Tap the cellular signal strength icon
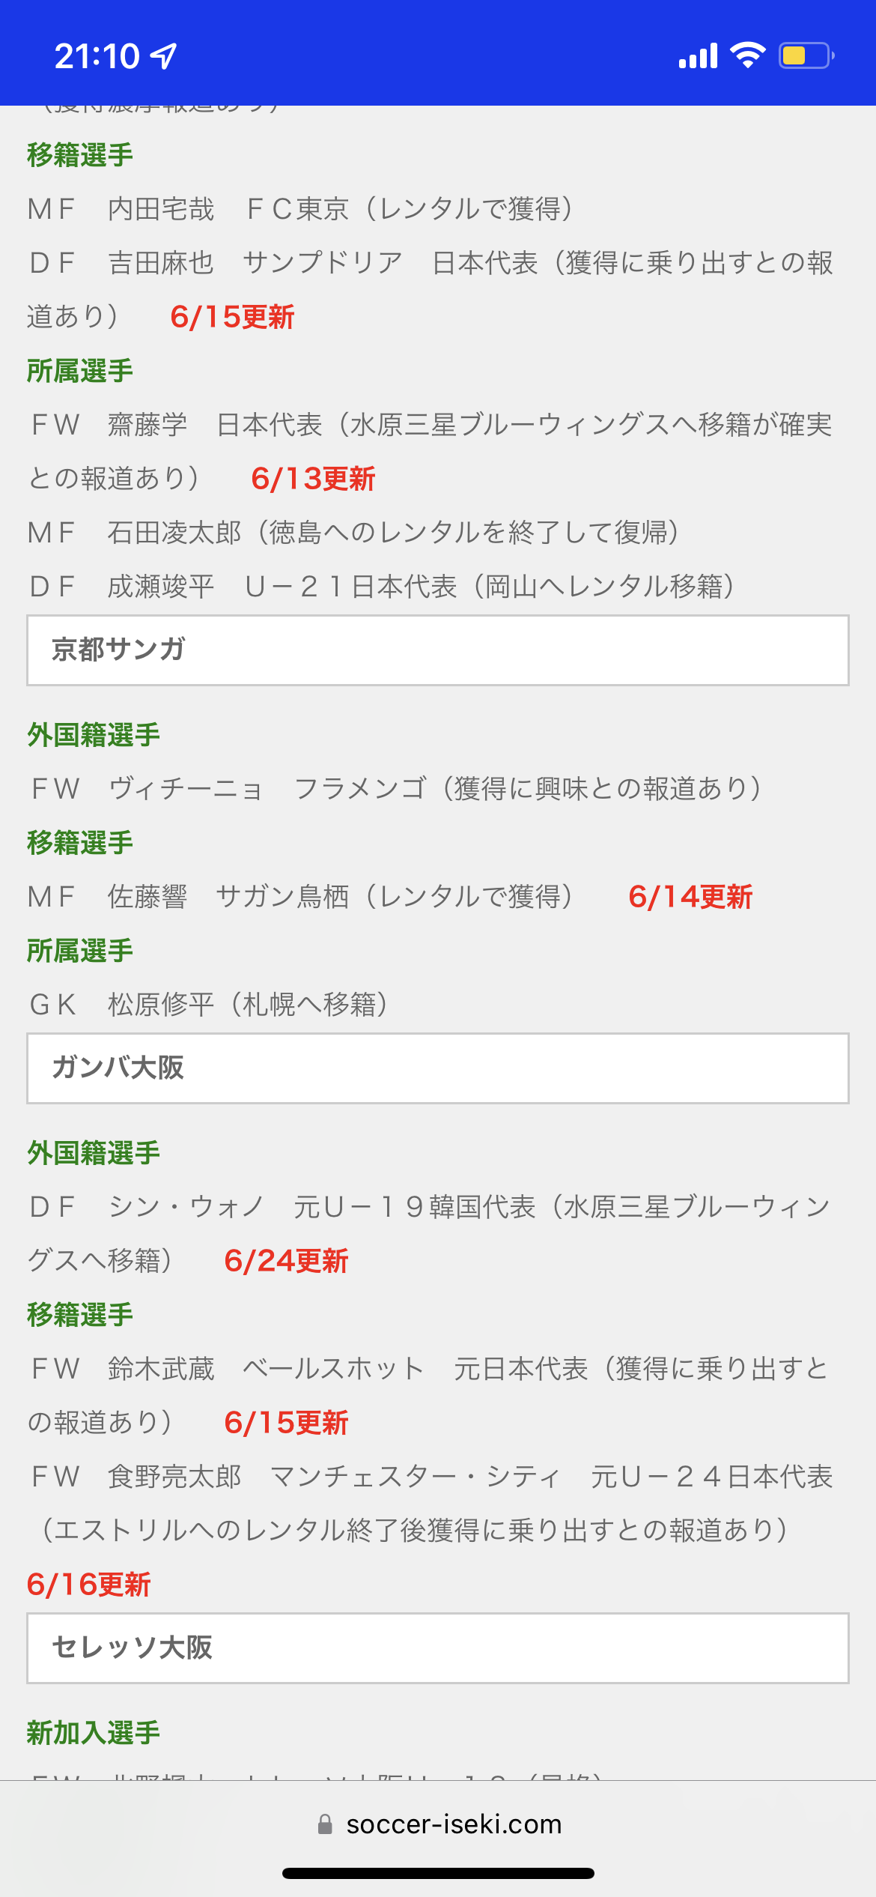 coord(698,55)
